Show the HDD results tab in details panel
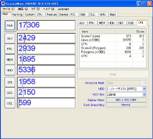Screen dimensions: 153x139 112,23
